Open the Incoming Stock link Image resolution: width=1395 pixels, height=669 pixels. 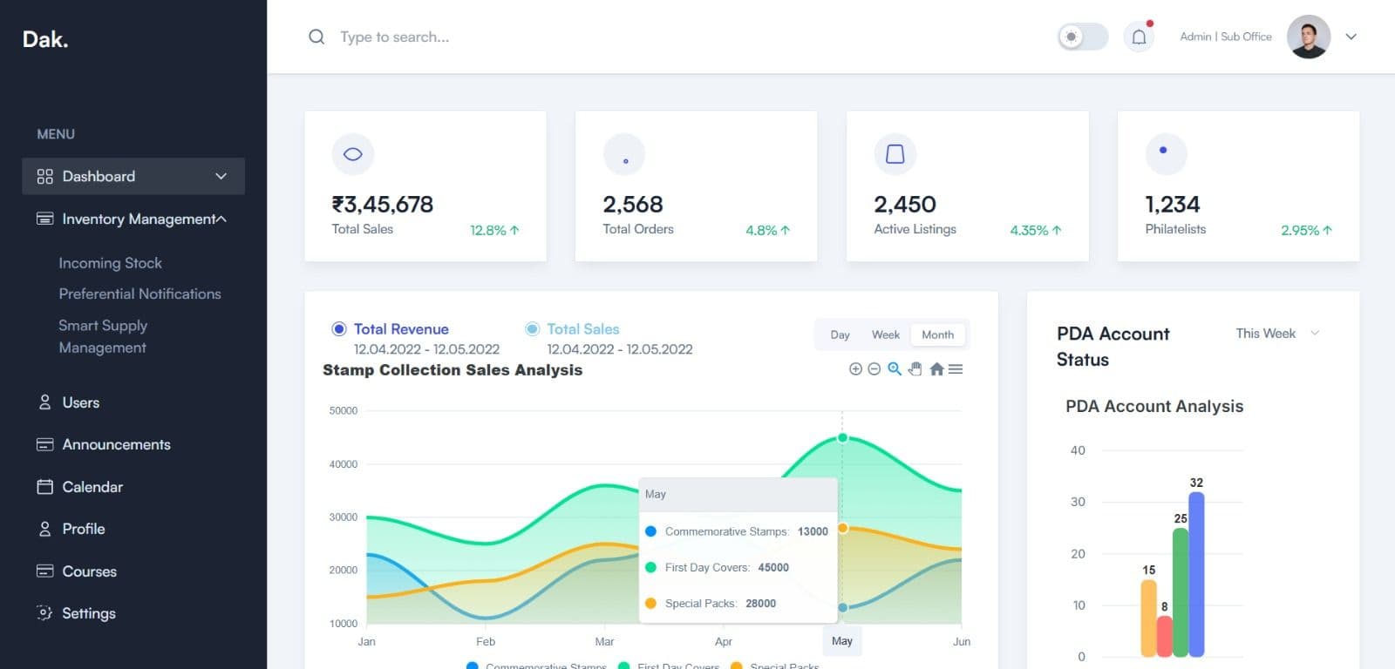pyautogui.click(x=110, y=263)
